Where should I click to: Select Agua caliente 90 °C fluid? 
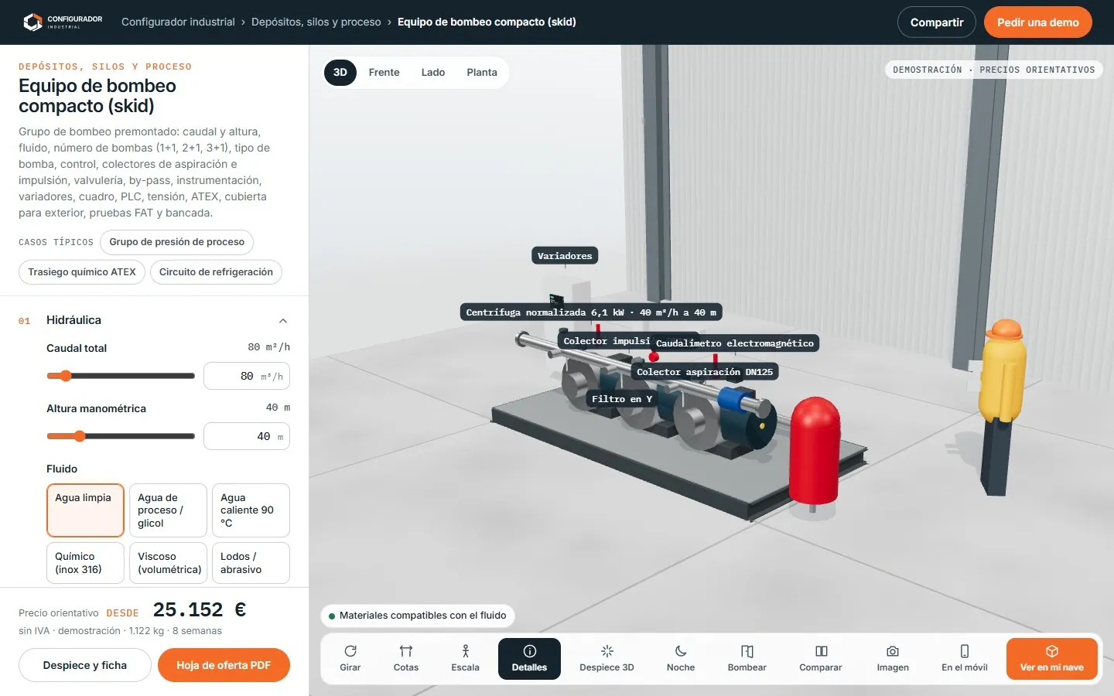tap(251, 510)
